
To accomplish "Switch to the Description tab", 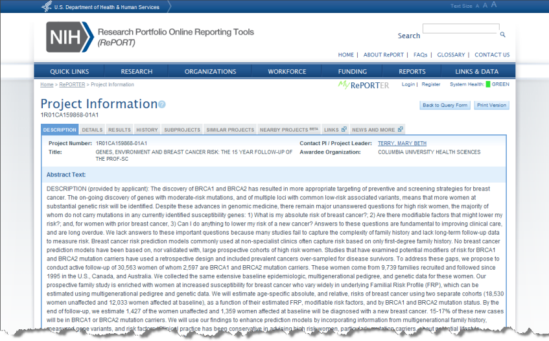I will pos(60,130).
